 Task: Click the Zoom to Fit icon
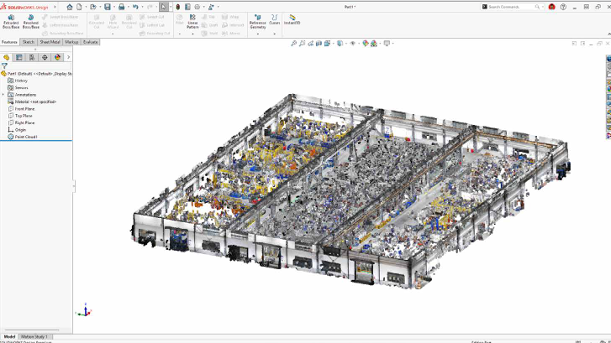pyautogui.click(x=294, y=43)
